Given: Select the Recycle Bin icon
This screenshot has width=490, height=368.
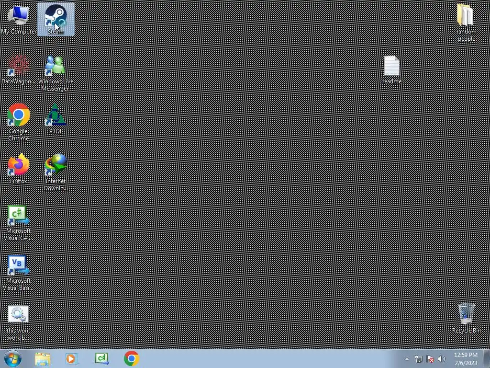Looking at the screenshot, I should click(466, 319).
